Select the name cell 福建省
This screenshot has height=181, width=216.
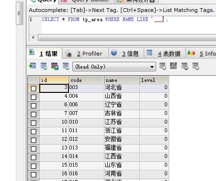122,148
